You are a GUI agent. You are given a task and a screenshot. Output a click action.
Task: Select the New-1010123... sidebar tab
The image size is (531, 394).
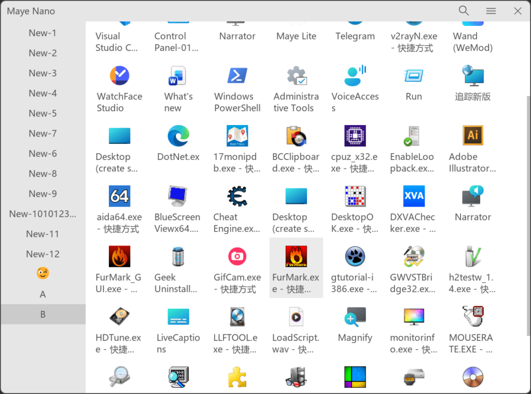point(43,214)
